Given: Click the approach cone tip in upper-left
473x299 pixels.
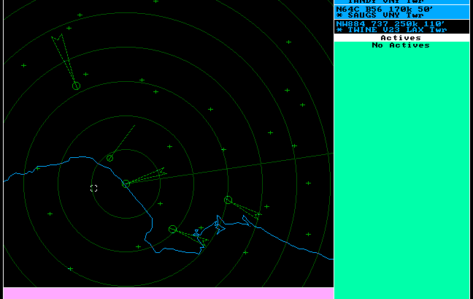Looking at the screenshot, I should (x=53, y=36).
